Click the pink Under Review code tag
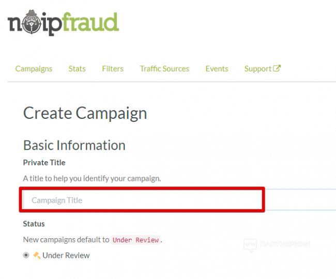 (136, 240)
